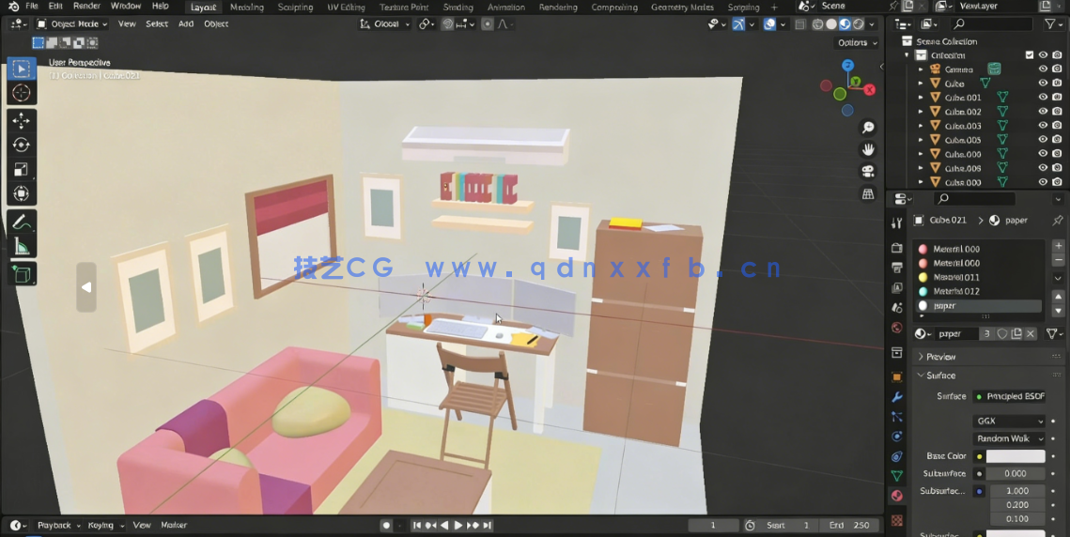This screenshot has height=537, width=1070.
Task: Click the viewport pan hand gizmo
Action: pyautogui.click(x=868, y=149)
